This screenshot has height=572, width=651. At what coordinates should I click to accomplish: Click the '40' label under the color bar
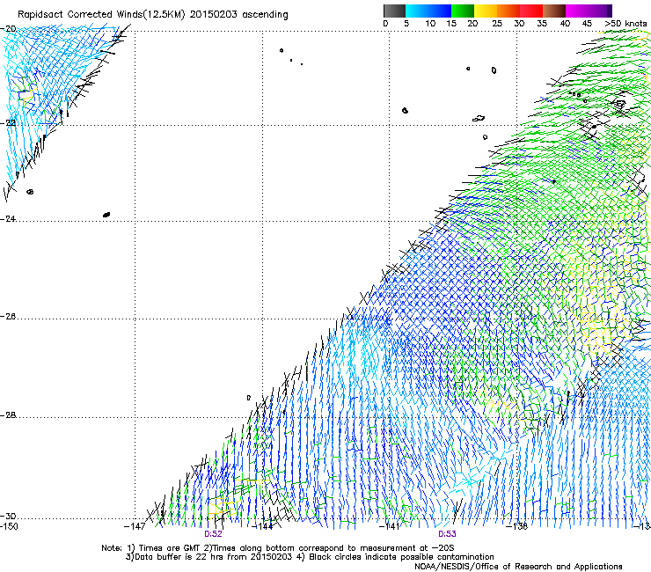565,24
